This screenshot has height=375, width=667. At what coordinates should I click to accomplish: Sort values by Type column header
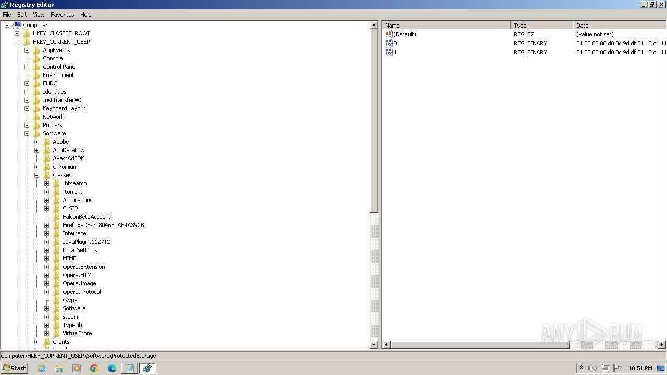(542, 25)
